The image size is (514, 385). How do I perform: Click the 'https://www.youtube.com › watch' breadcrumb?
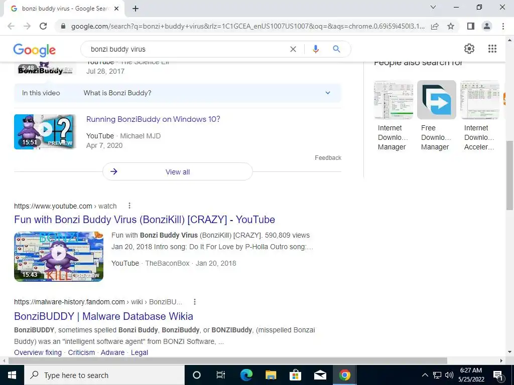point(65,206)
